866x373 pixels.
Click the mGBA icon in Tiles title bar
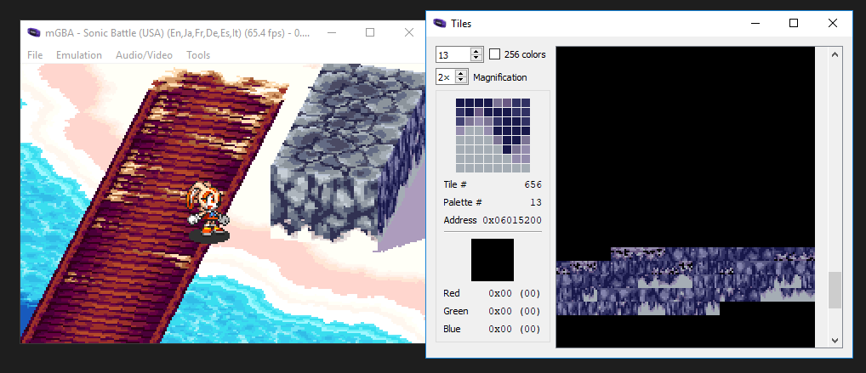point(440,23)
